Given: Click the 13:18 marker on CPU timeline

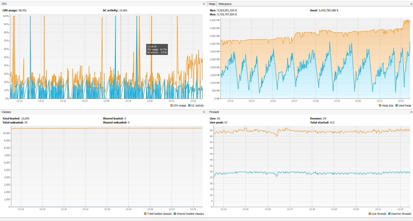Looking at the screenshot, I should point(106,101).
